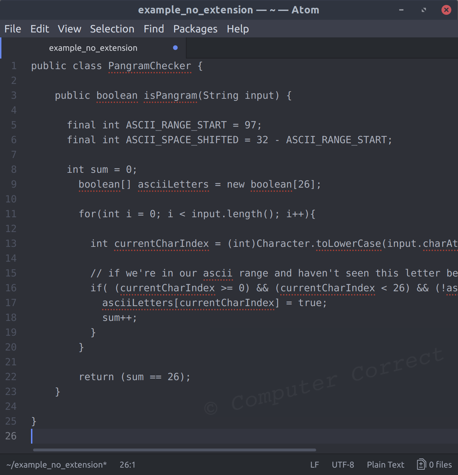Click toLowerCase on line 13
The height and width of the screenshot is (475, 458).
[349, 244]
